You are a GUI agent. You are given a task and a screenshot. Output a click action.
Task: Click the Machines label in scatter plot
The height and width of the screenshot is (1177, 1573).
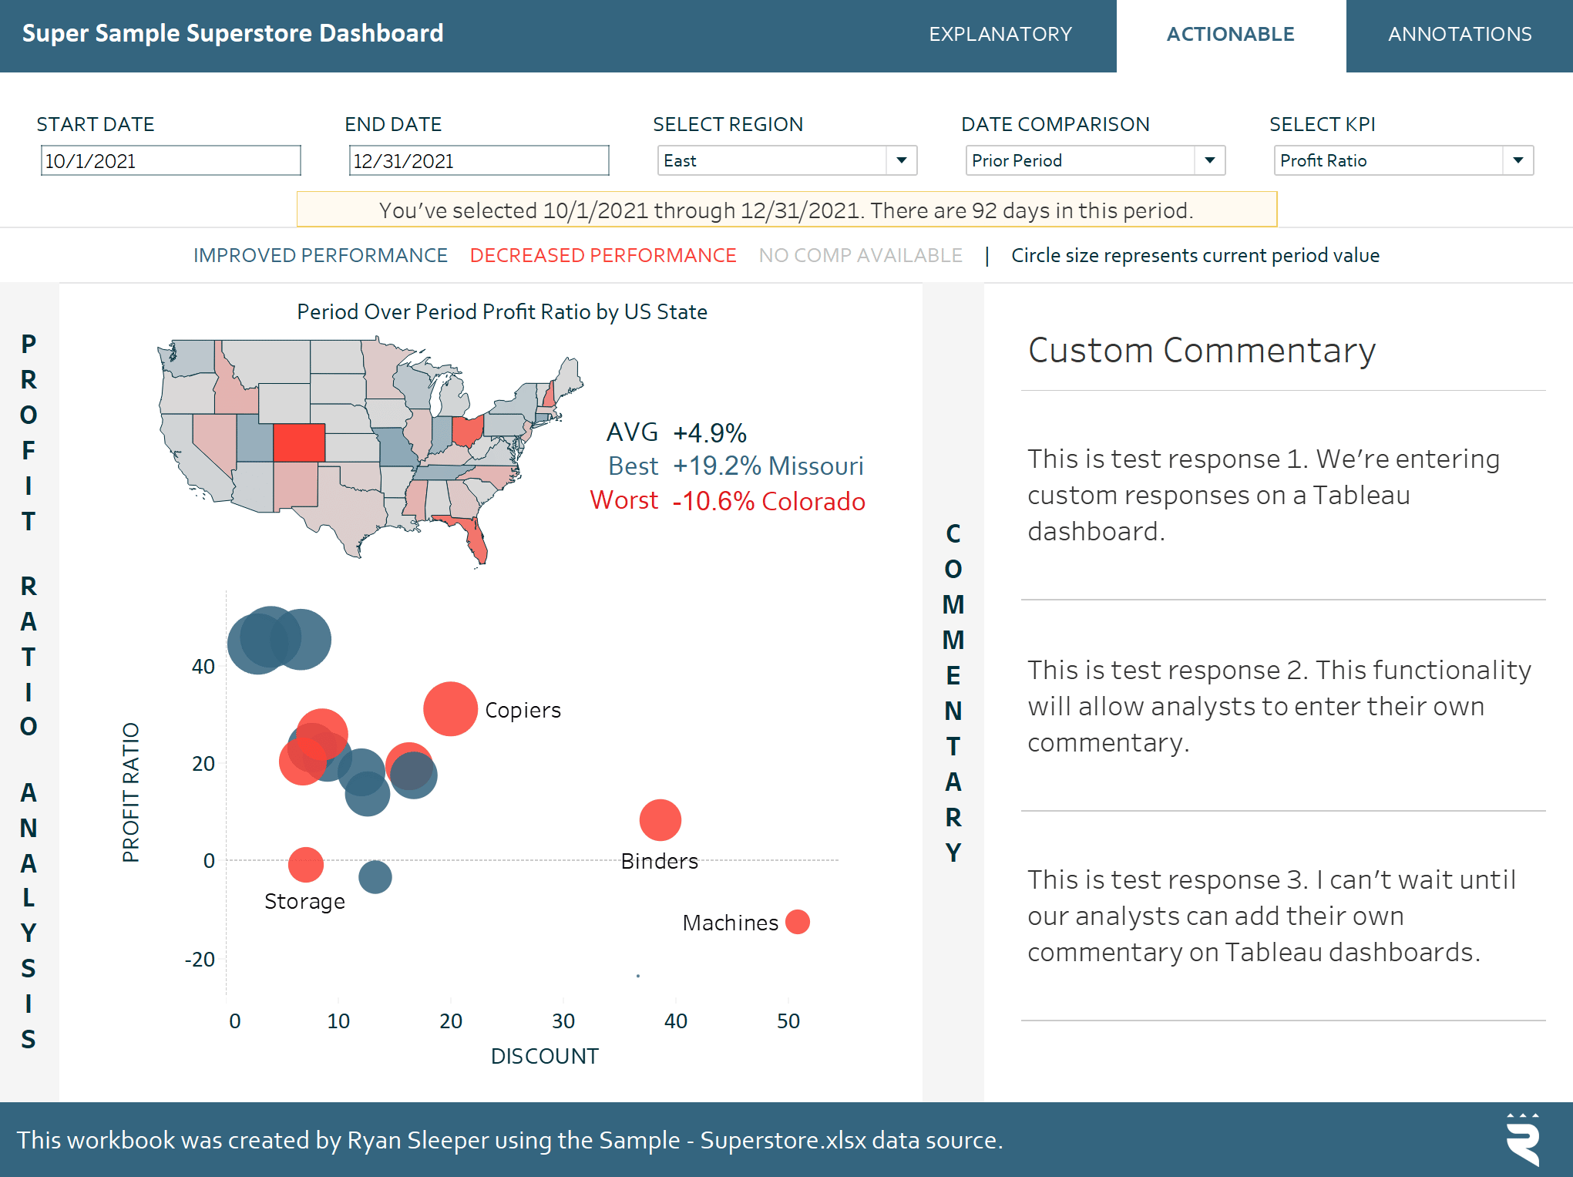730,923
